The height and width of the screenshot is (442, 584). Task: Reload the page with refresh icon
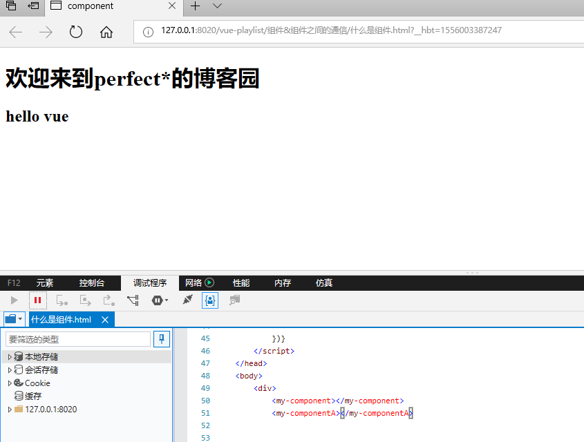[x=75, y=32]
